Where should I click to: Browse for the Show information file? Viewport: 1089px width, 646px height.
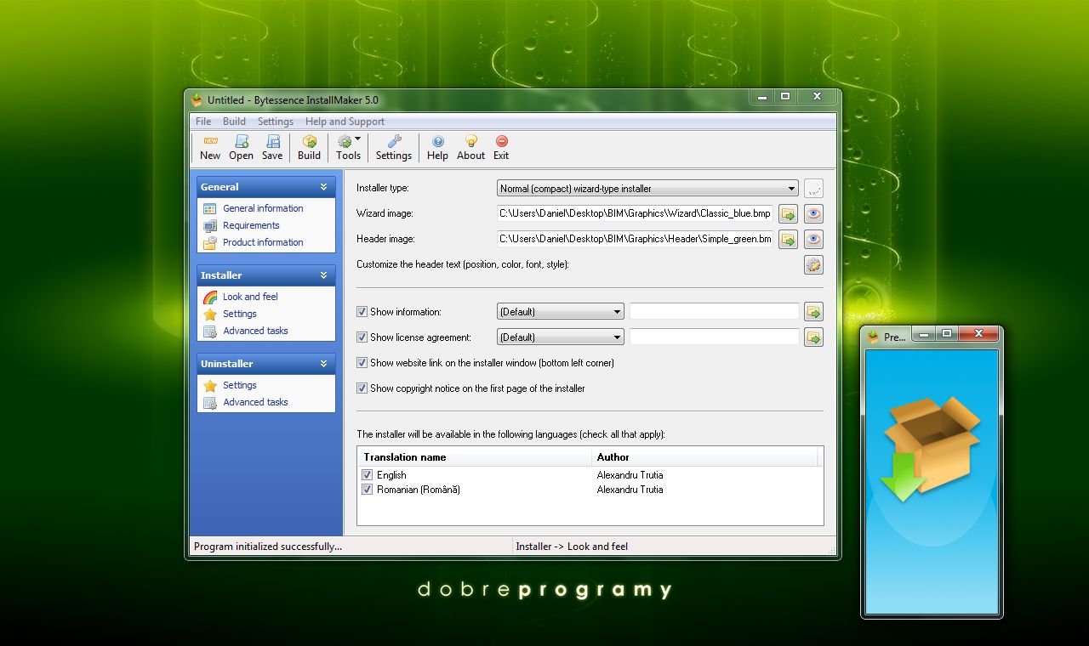[813, 312]
